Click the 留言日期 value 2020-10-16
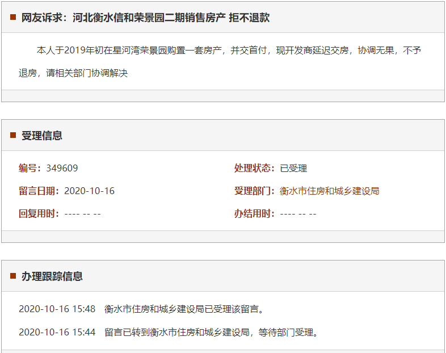446x353 pixels. point(89,191)
